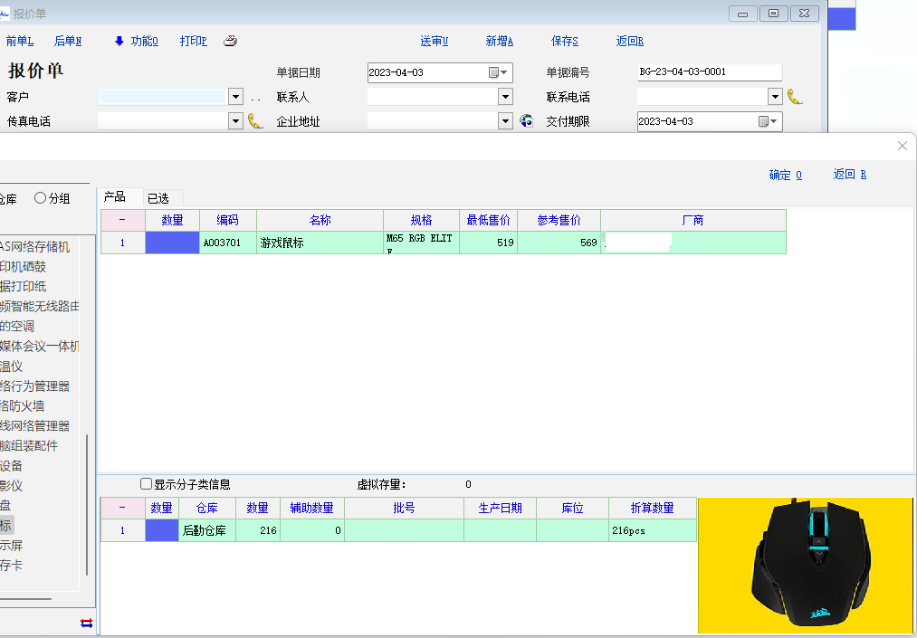Check the 显示分子类信息 checkbox
917x638 pixels.
[147, 484]
